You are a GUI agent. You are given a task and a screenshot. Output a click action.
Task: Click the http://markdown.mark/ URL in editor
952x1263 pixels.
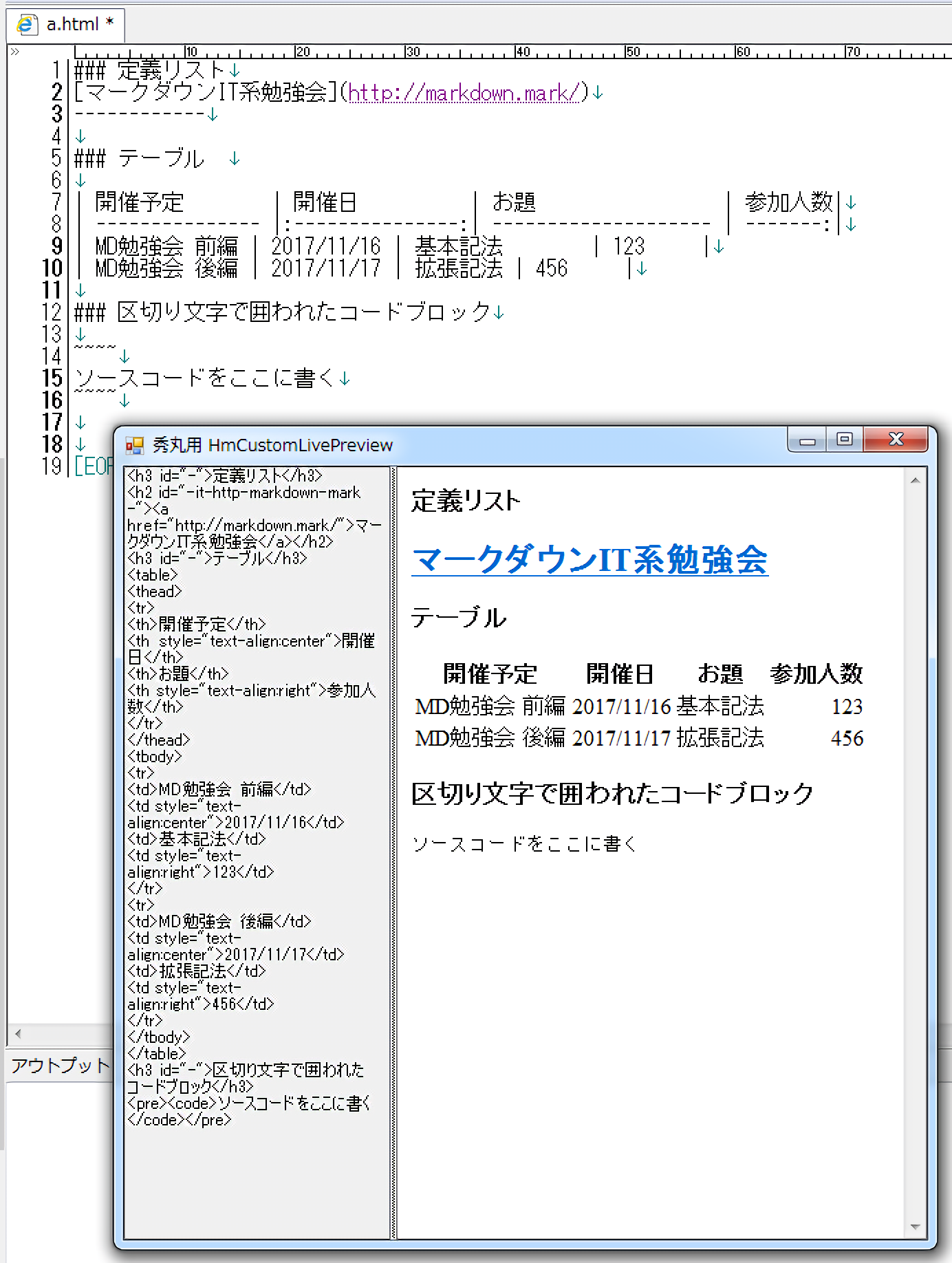[464, 93]
